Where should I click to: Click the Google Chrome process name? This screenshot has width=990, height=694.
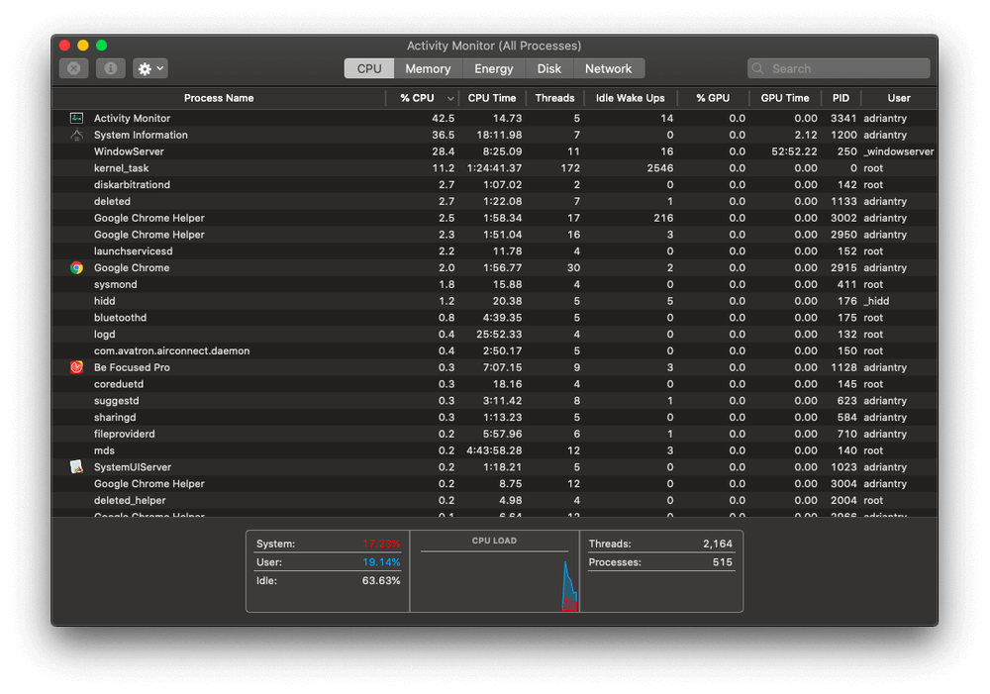pyautogui.click(x=132, y=267)
